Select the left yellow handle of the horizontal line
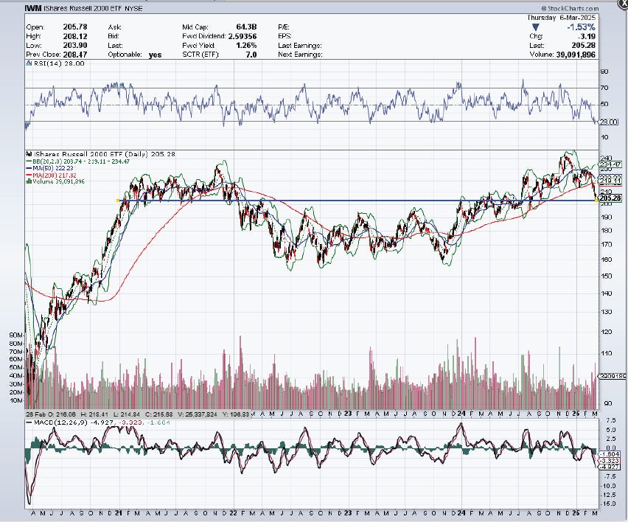628x522 pixels. [x=118, y=201]
